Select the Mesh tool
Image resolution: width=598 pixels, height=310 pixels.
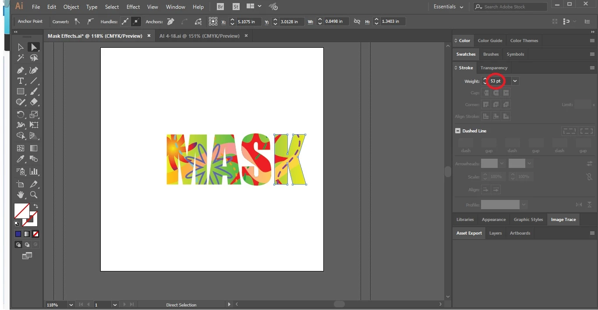[21, 148]
